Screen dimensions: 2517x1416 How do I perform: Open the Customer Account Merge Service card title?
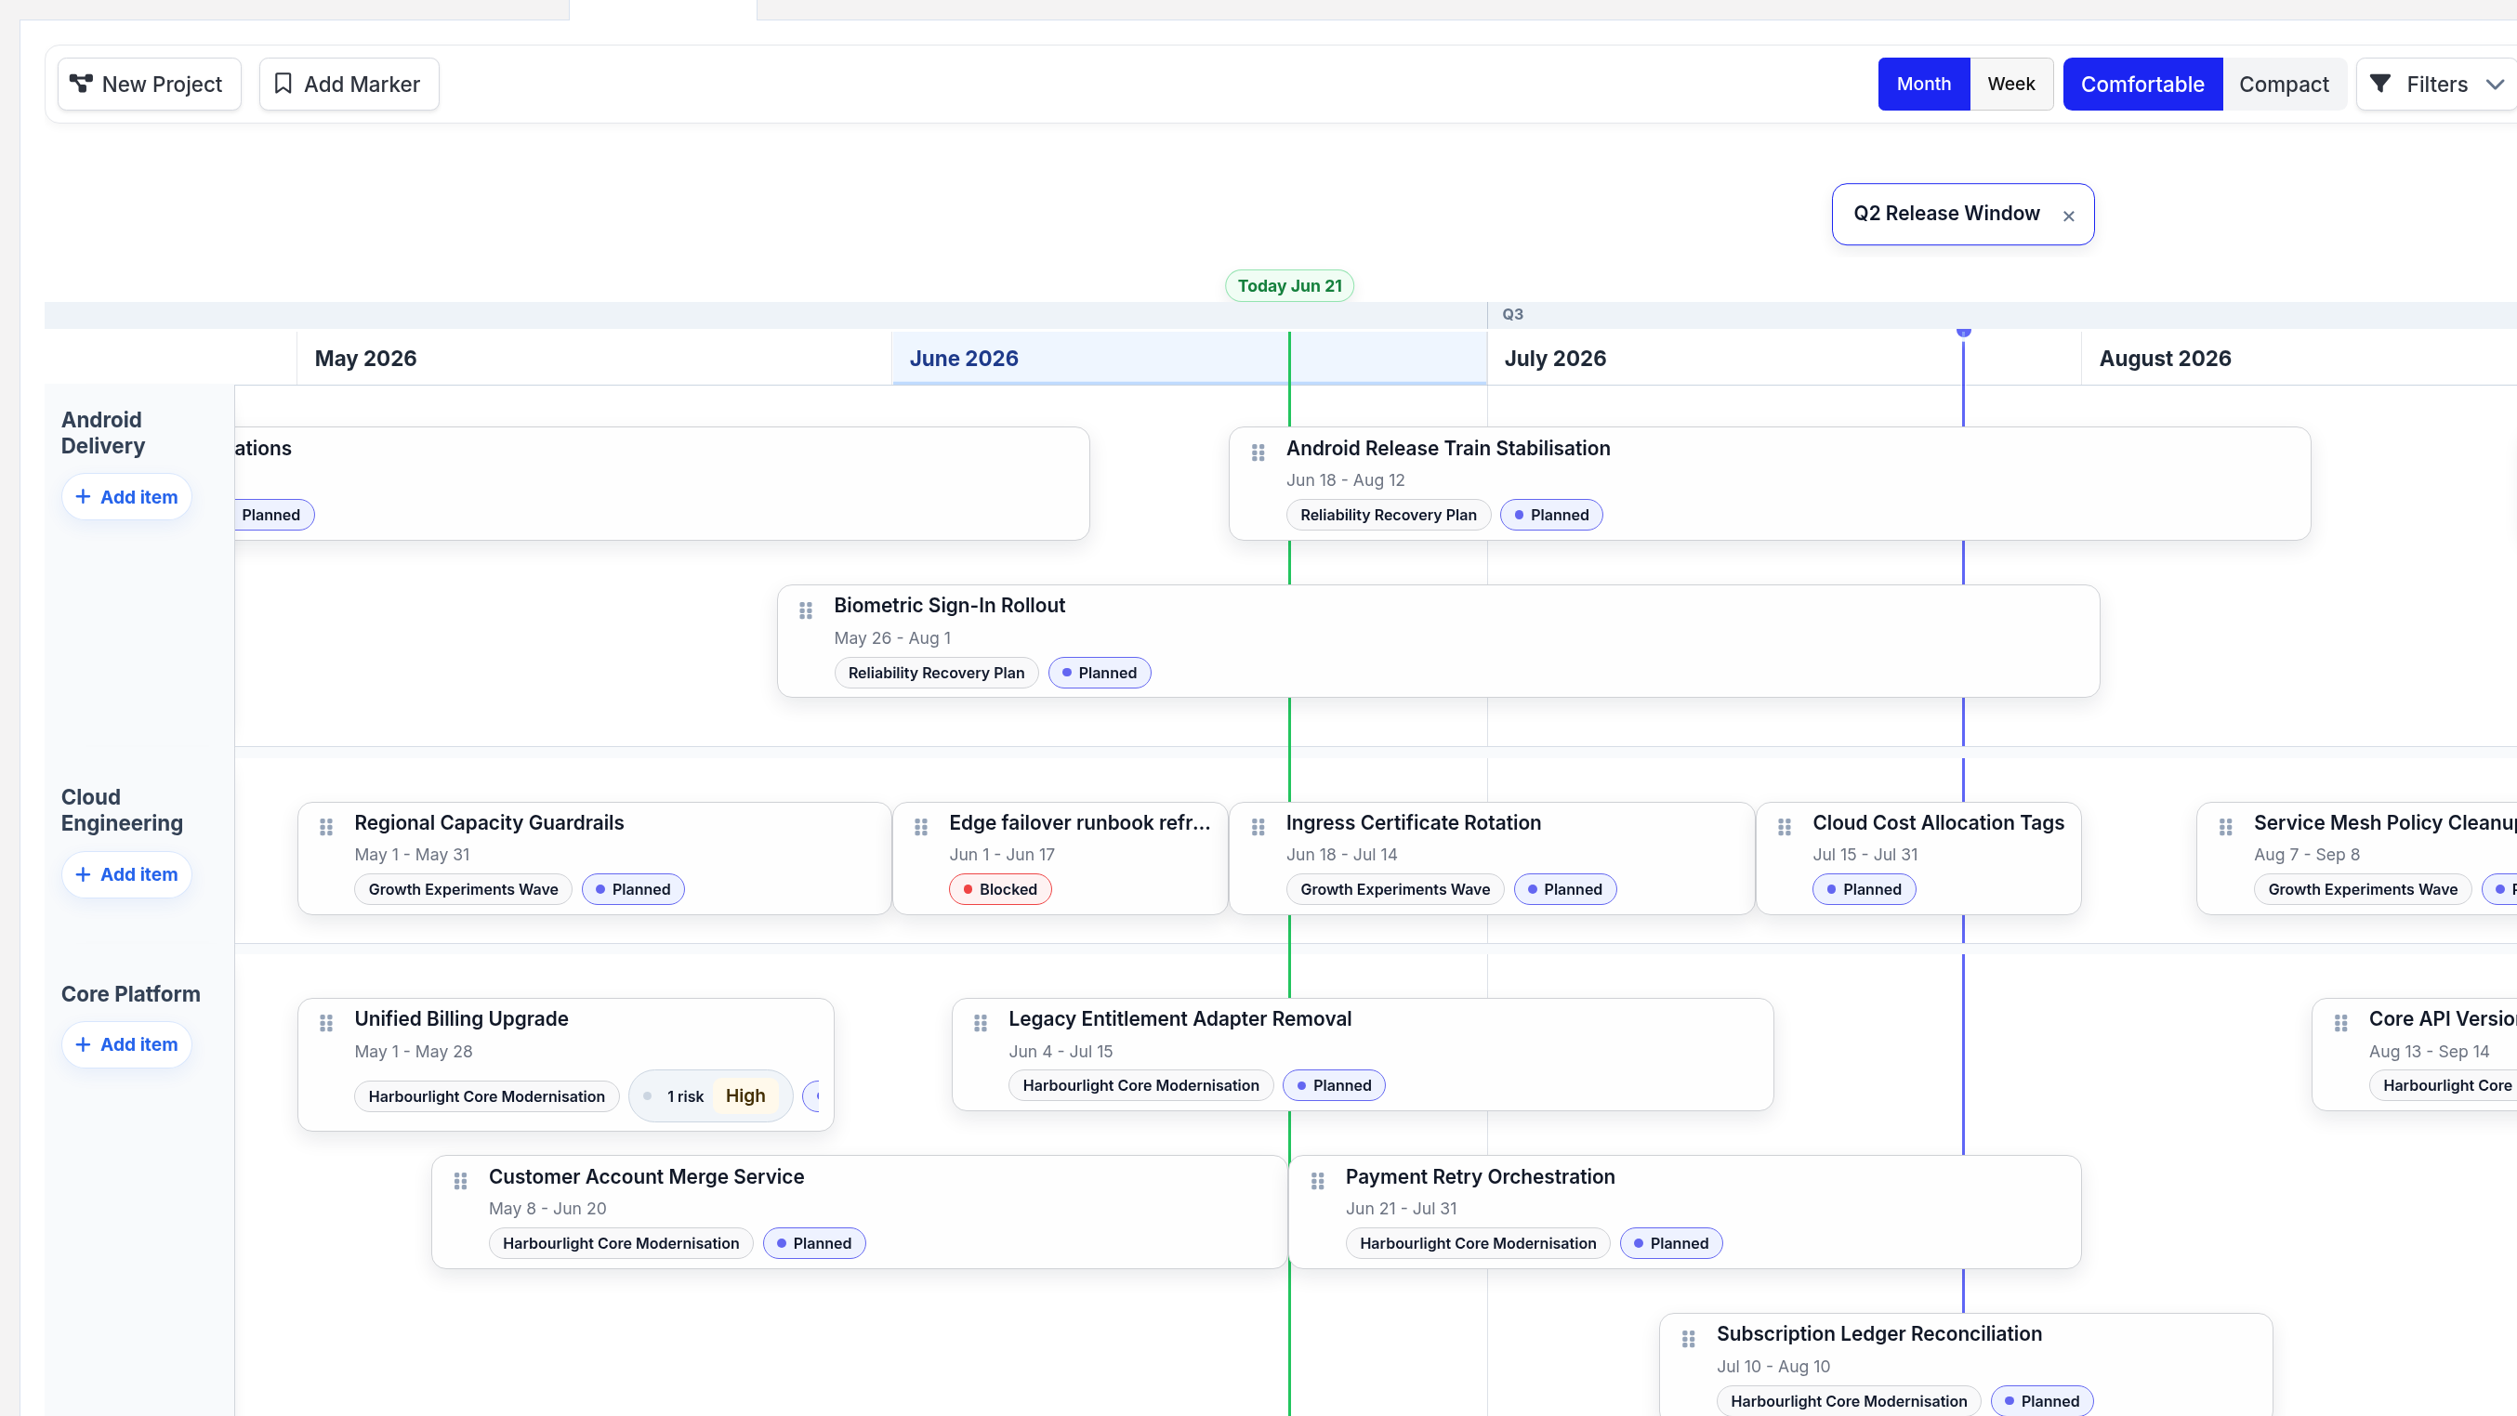(646, 1176)
